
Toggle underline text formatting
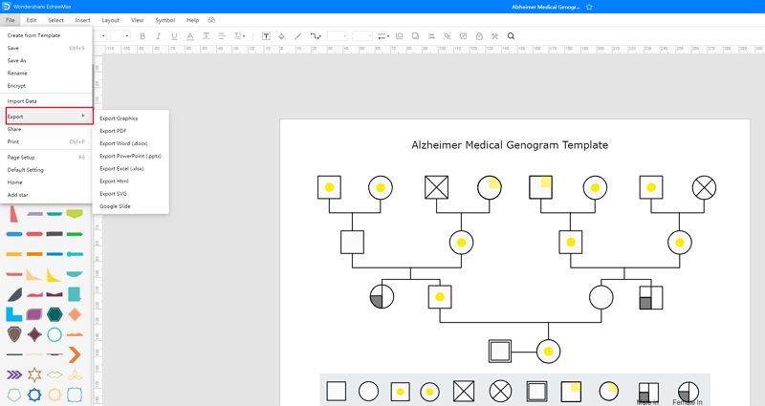coord(174,36)
